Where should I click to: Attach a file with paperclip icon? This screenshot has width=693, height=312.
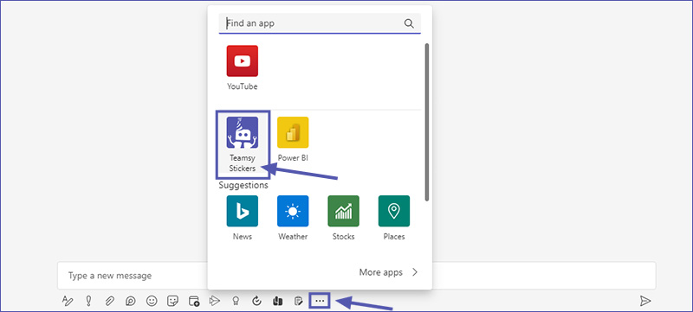110,301
